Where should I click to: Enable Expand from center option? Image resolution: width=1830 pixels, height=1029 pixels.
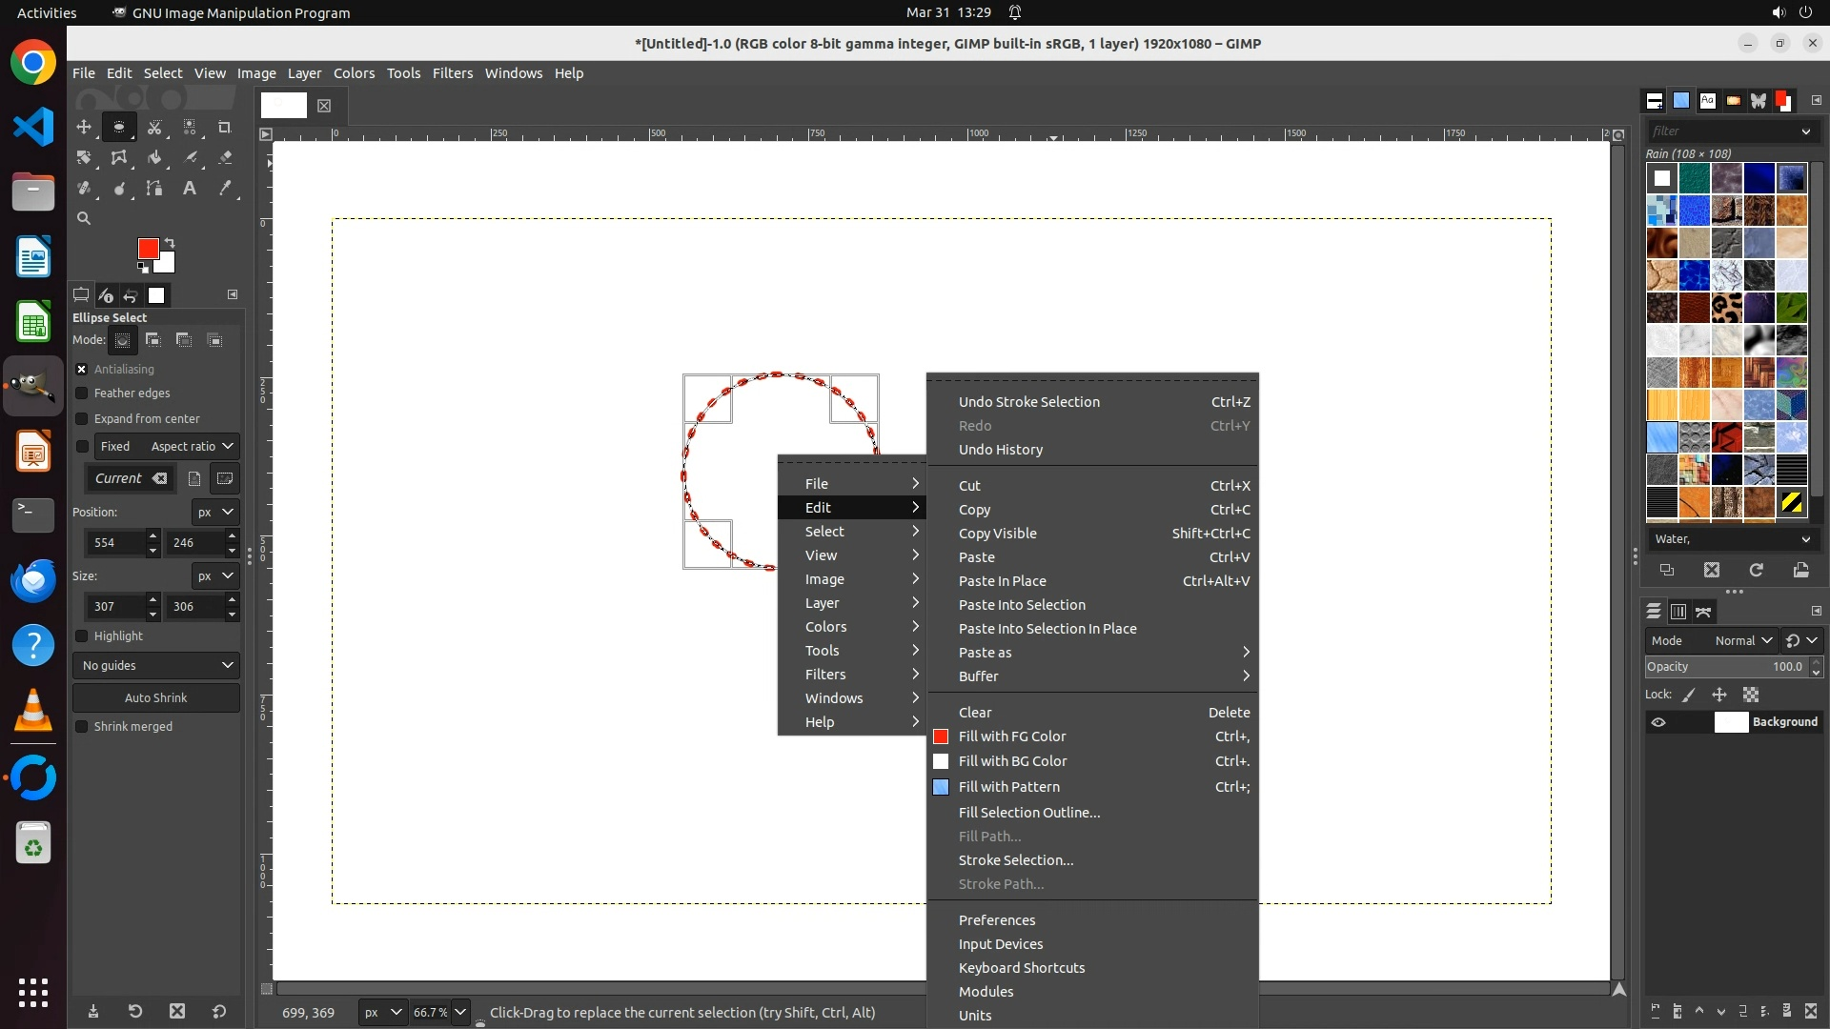click(82, 419)
